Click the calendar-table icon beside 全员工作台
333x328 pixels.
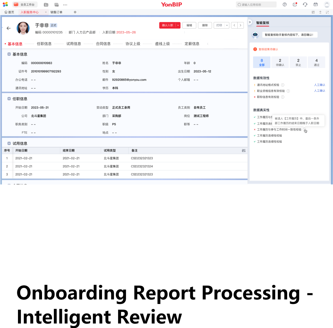point(46,4)
